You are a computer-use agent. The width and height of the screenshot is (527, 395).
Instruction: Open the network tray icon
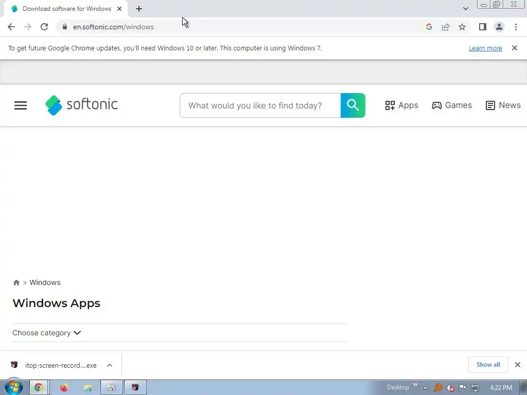pos(475,388)
